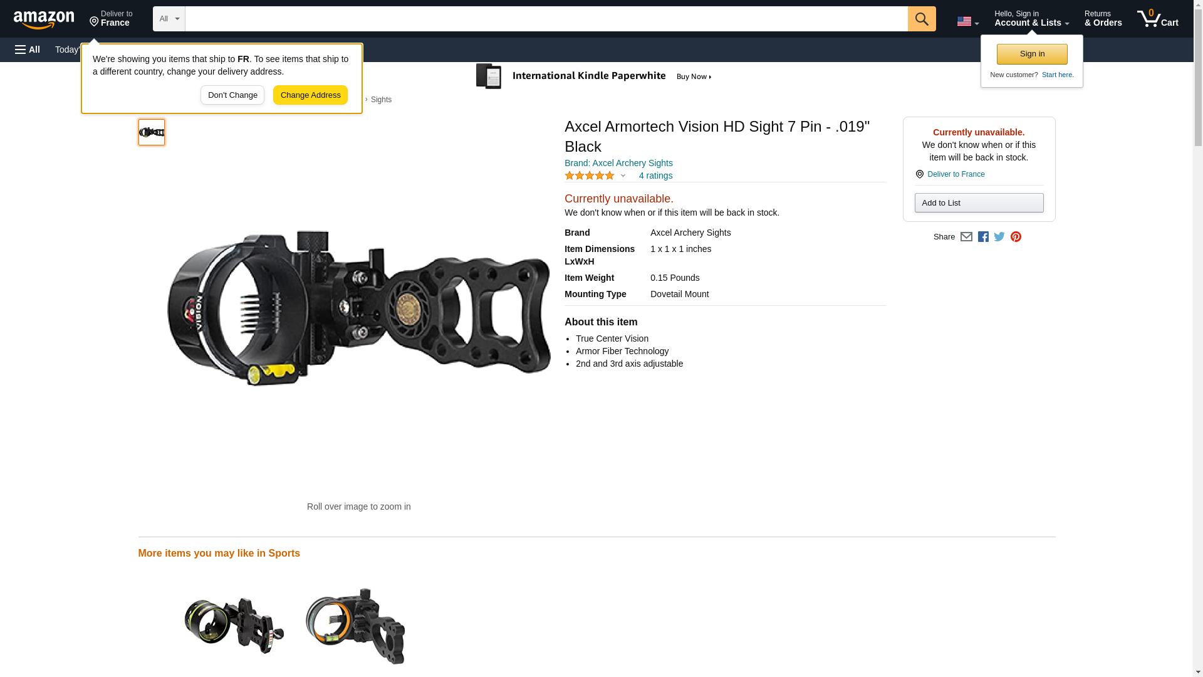Click the Add to List button
Viewport: 1203px width, 677px height.
click(979, 203)
